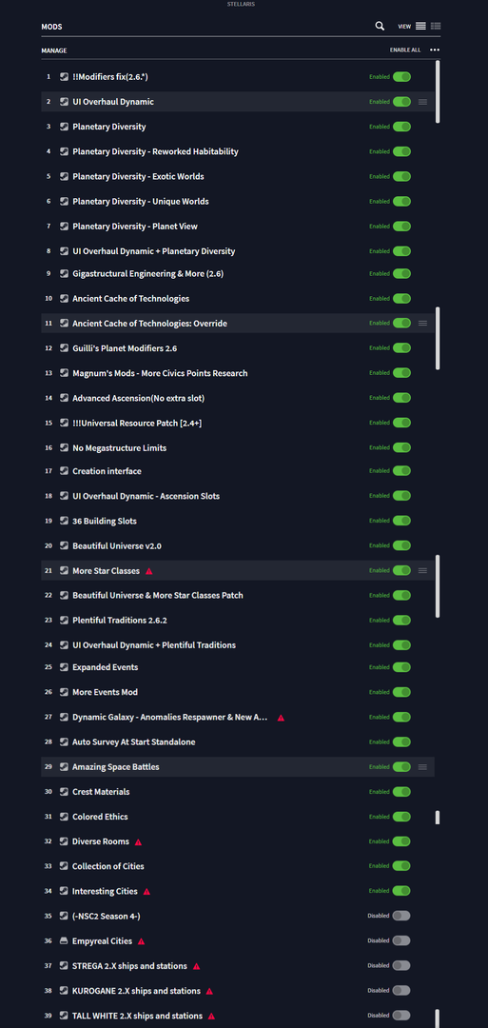Screen dimensions: 488x1028
Task: Click the warning triangle next to Interesting Cities
Action: click(146, 892)
